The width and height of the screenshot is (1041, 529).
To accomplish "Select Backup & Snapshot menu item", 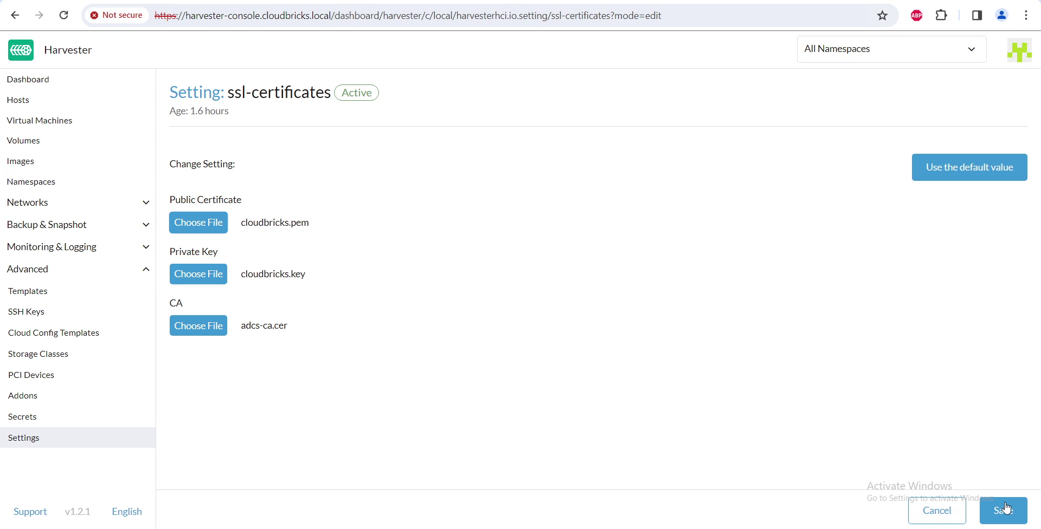I will [47, 225].
